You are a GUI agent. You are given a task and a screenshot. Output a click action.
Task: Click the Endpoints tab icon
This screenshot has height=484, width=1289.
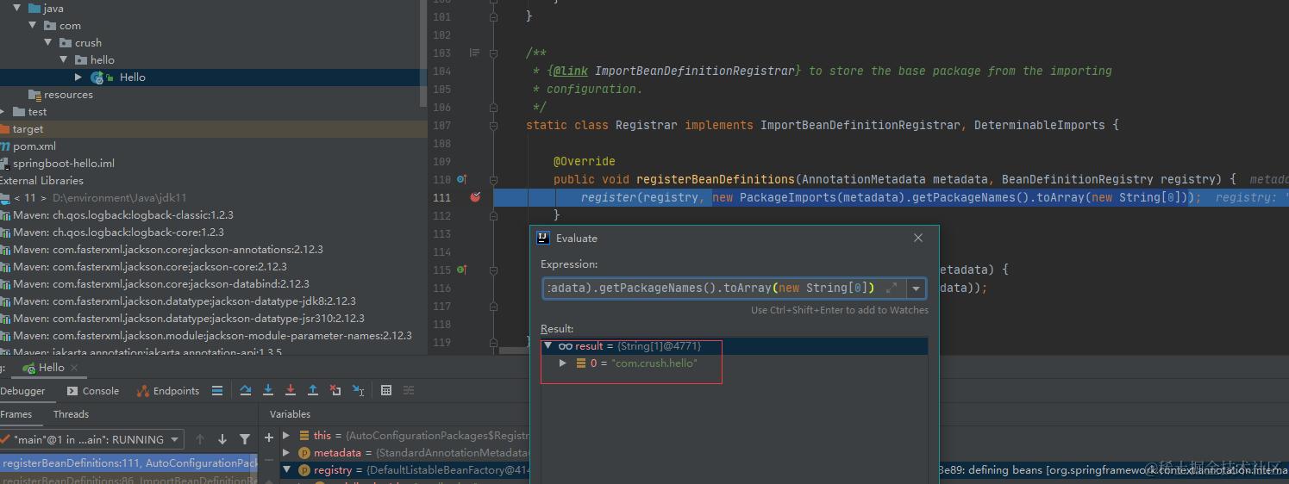pyautogui.click(x=143, y=391)
